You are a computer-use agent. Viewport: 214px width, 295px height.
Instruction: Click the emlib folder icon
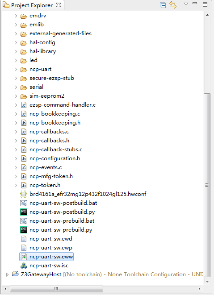[x=24, y=25]
